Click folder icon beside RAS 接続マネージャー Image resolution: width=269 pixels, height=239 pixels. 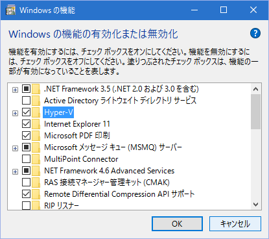(36, 182)
